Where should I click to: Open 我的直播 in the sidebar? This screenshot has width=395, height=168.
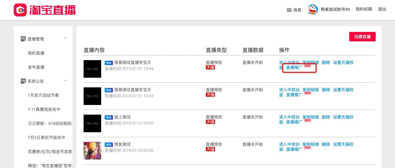point(36,53)
